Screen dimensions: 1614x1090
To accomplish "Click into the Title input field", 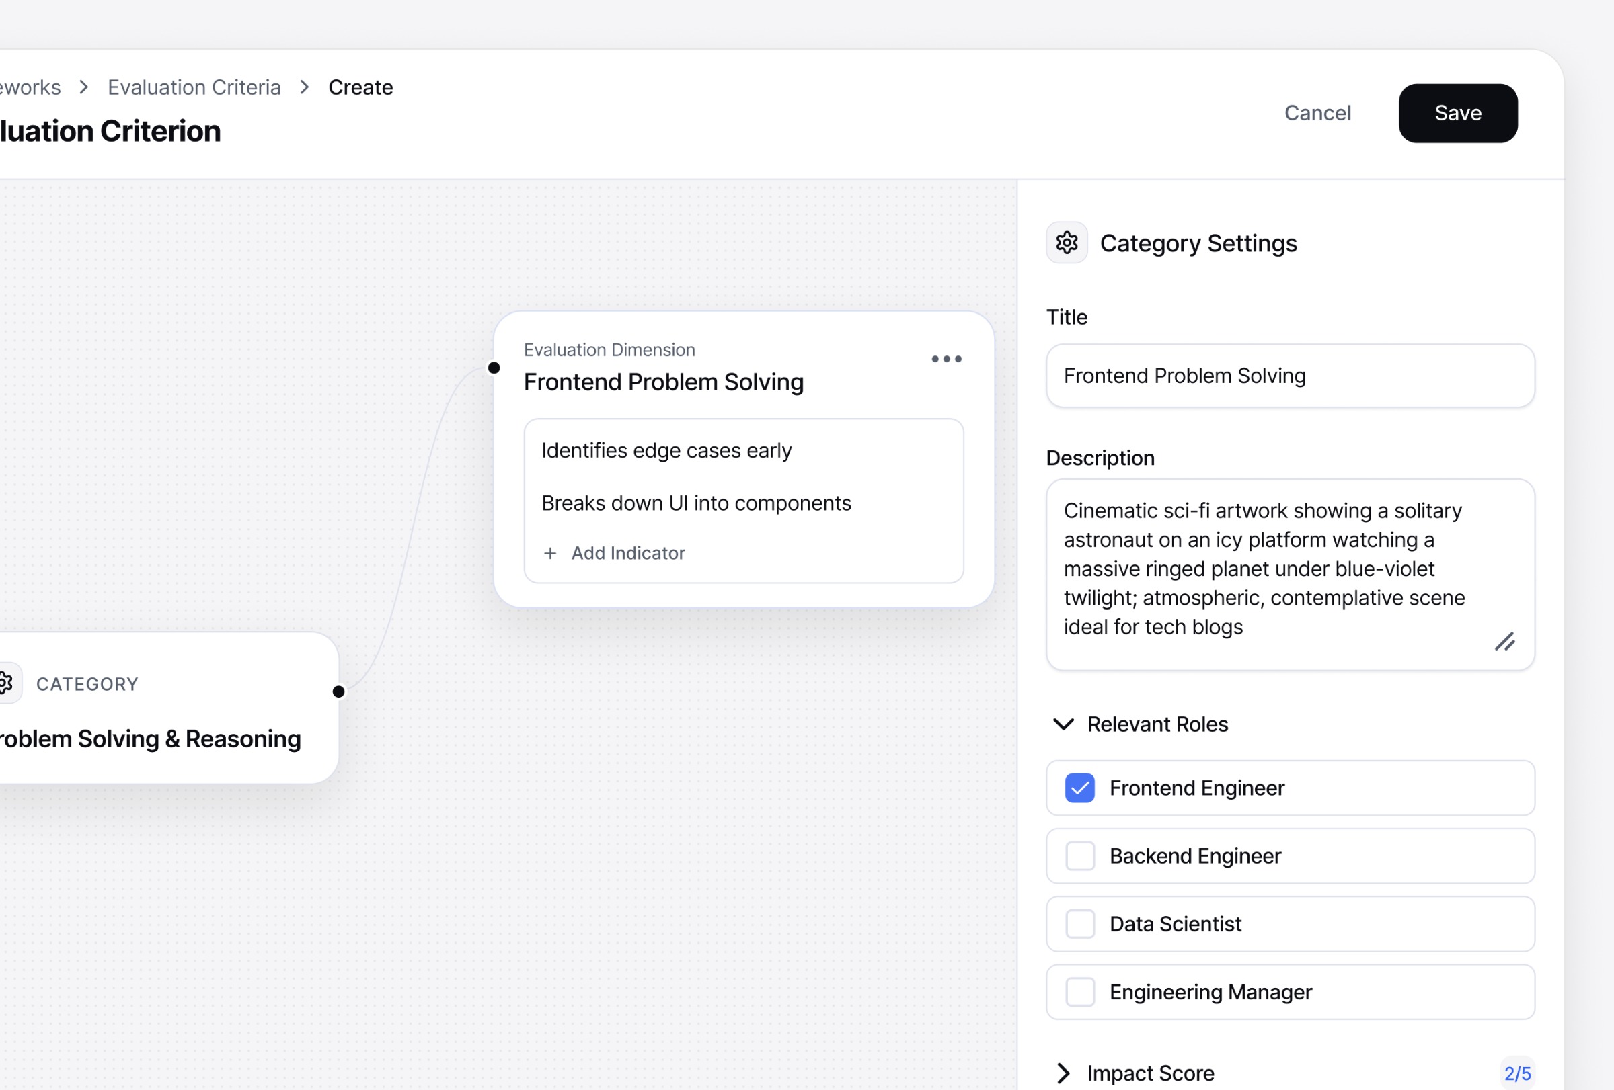I will (1290, 376).
